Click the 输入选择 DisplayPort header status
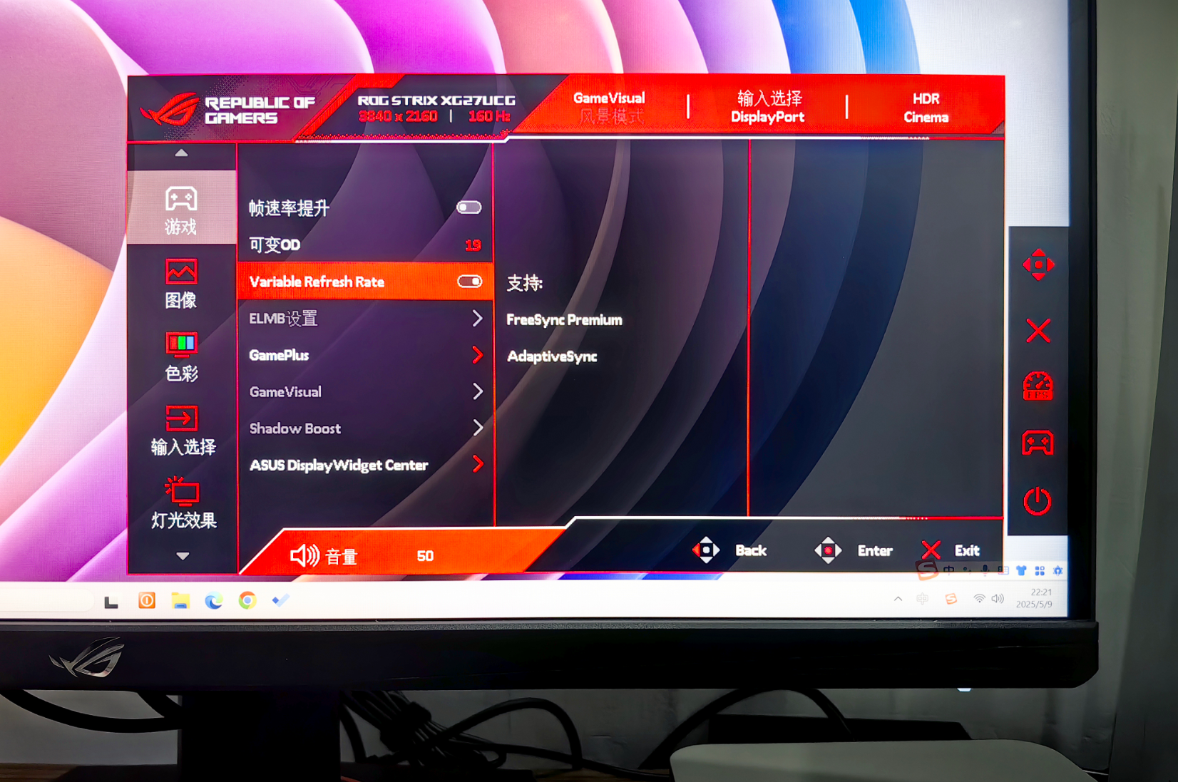The height and width of the screenshot is (782, 1178). pyautogui.click(x=768, y=107)
